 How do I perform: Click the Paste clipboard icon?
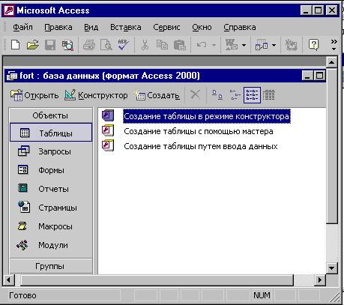180,45
